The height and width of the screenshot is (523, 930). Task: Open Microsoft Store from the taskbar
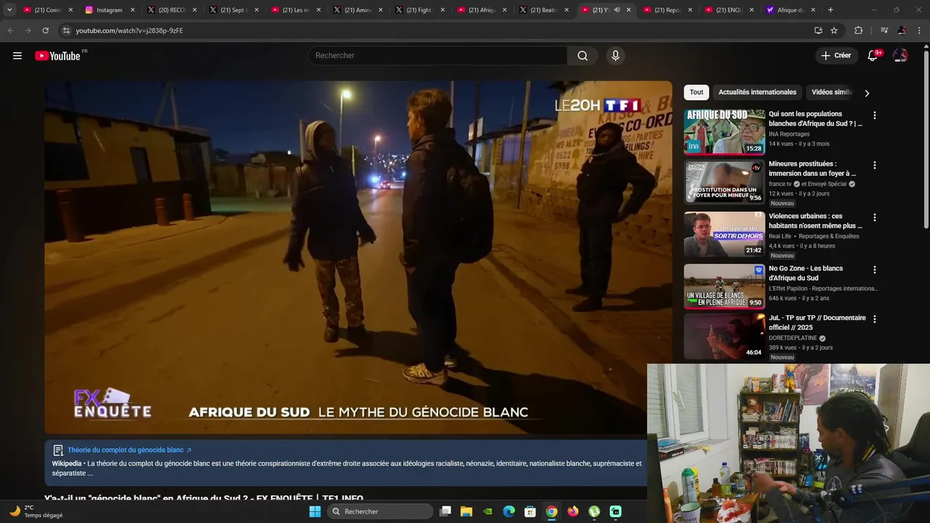click(530, 511)
